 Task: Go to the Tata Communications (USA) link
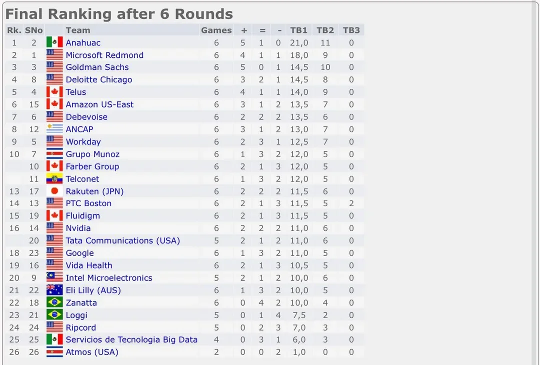(122, 241)
